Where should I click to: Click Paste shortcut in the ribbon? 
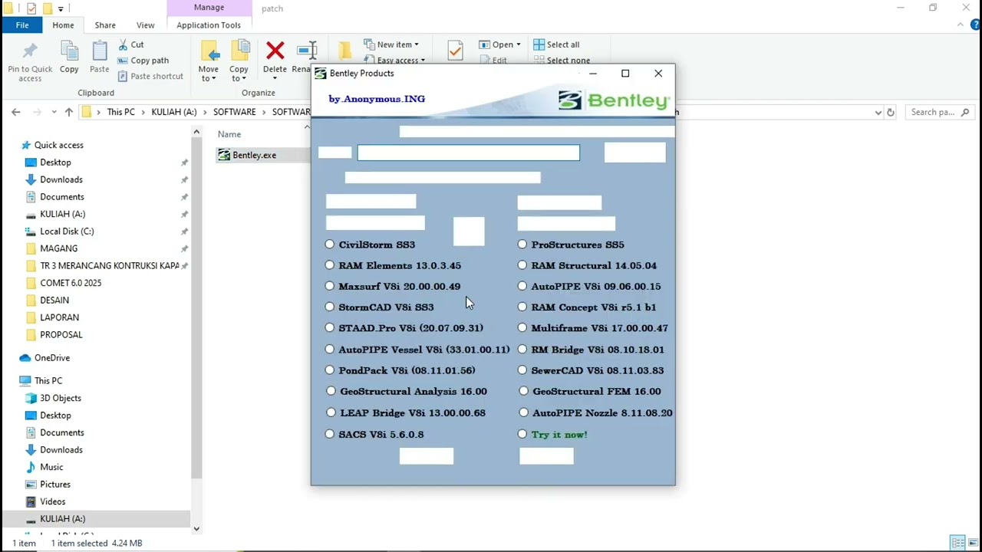(x=150, y=76)
